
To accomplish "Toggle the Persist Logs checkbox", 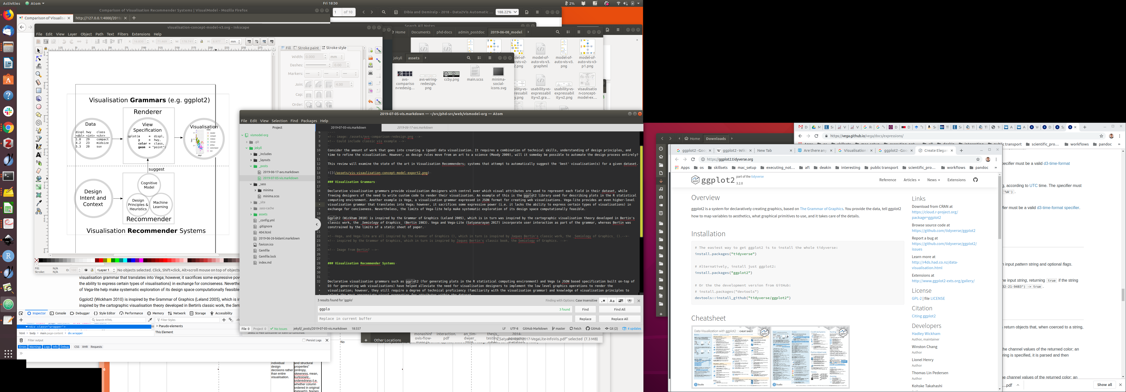I will [304, 340].
